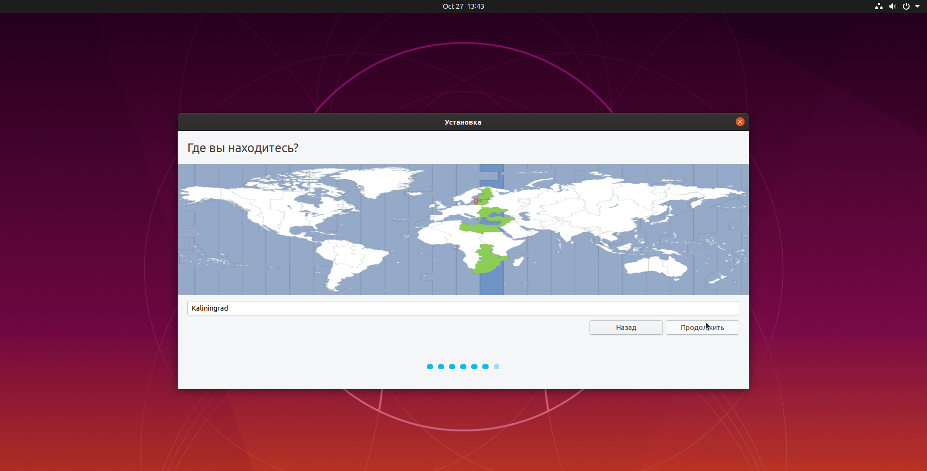The height and width of the screenshot is (471, 927).
Task: Click the Продолжить button
Action: tap(702, 328)
